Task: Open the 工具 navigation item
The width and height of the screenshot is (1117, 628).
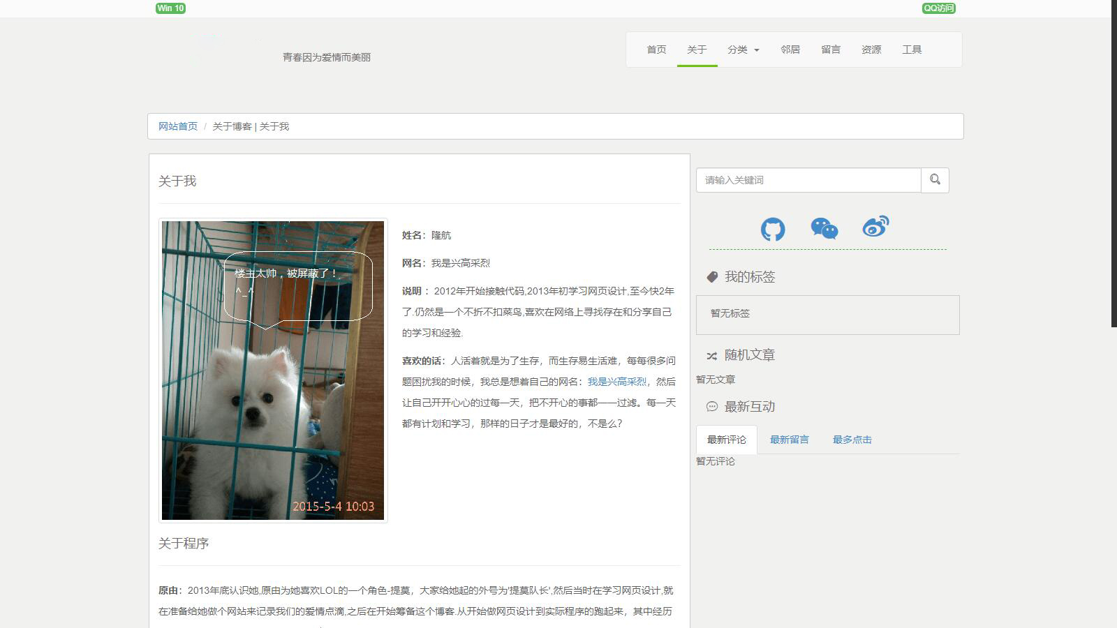Action: coord(912,50)
